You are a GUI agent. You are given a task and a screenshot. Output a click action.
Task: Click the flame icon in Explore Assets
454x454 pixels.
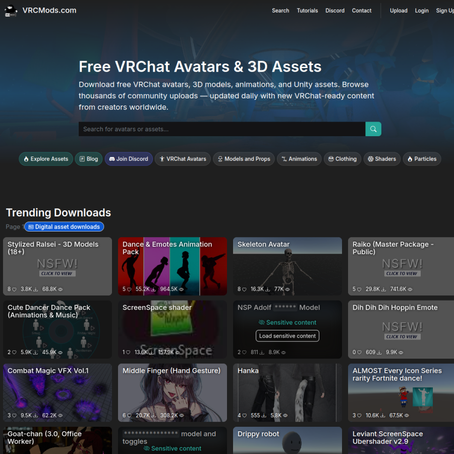tap(26, 159)
